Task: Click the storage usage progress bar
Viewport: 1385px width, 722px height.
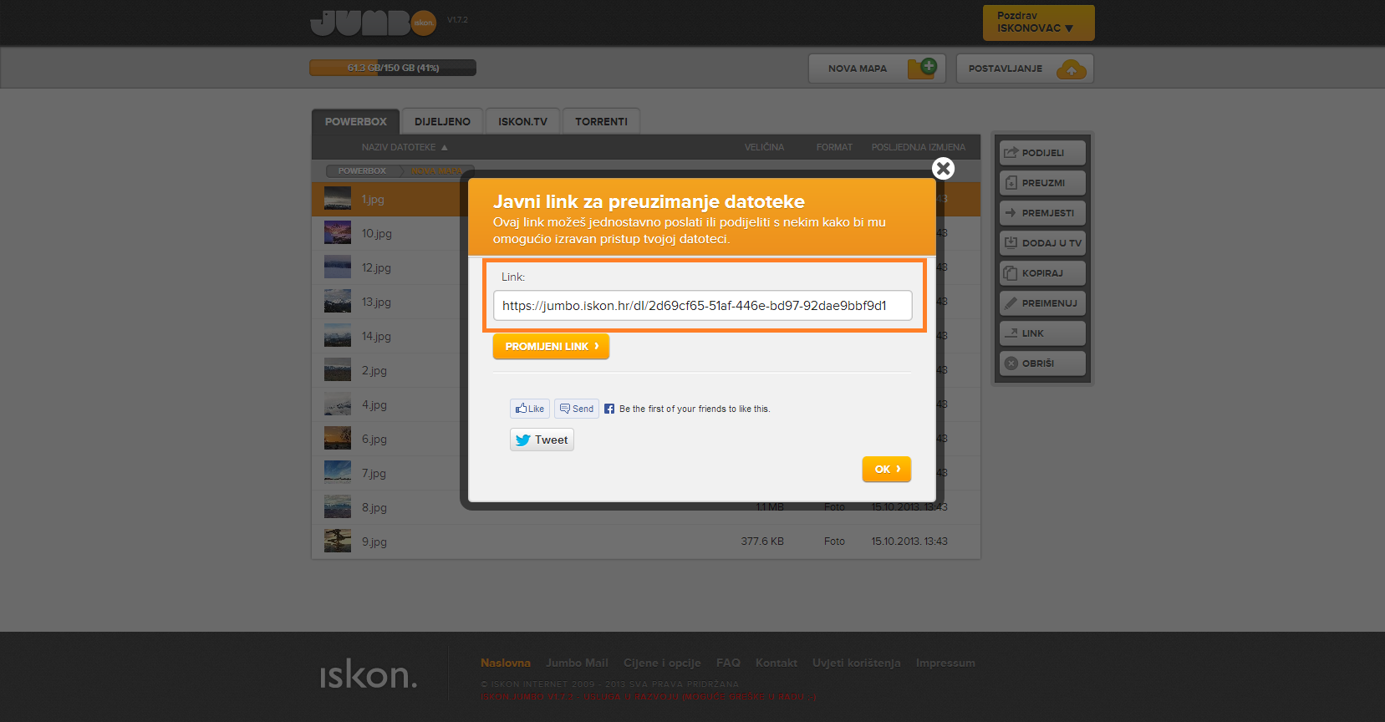Action: click(393, 68)
